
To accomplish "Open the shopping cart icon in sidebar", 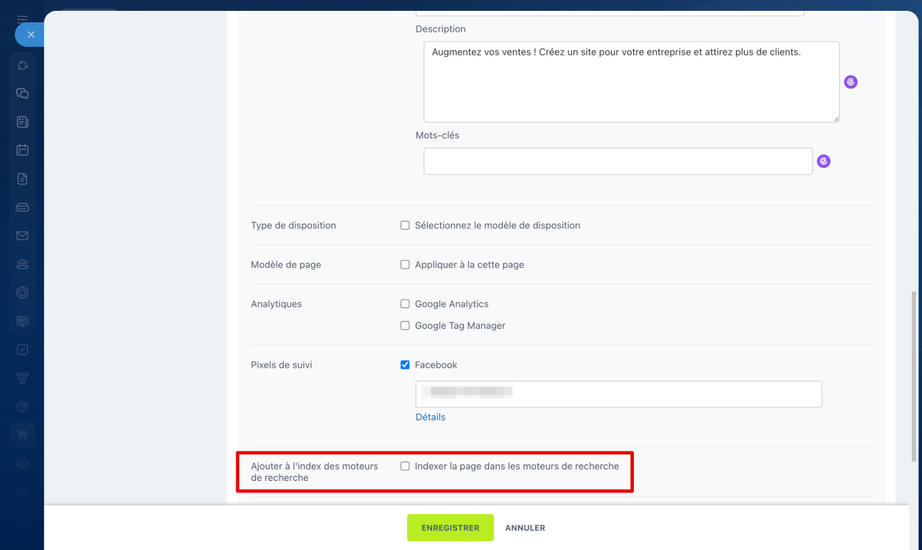I will click(22, 435).
